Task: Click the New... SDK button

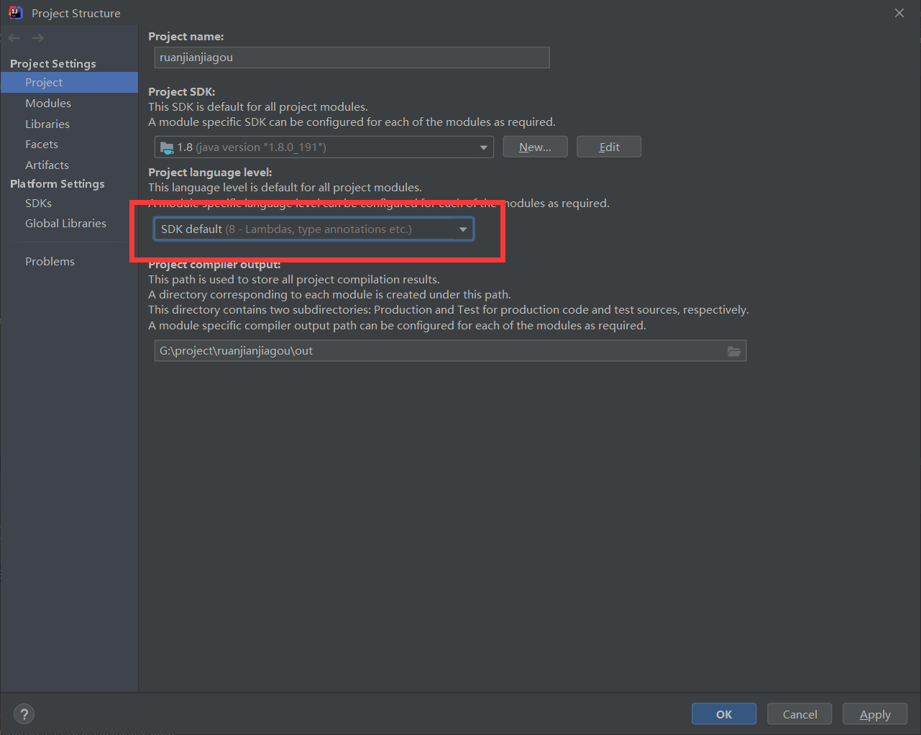Action: (535, 147)
